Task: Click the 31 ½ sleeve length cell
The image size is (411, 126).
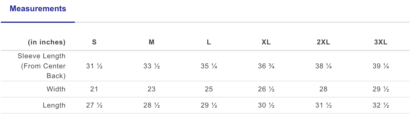Action: [94, 66]
